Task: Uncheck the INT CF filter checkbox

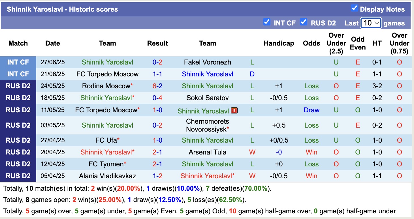Action: click(266, 22)
